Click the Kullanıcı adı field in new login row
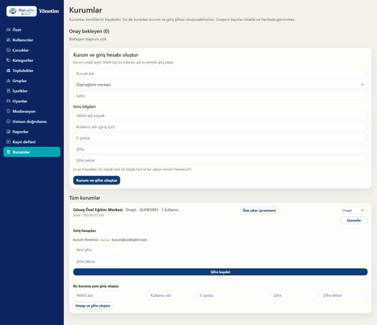This screenshot has height=325, width=377. [x=171, y=295]
